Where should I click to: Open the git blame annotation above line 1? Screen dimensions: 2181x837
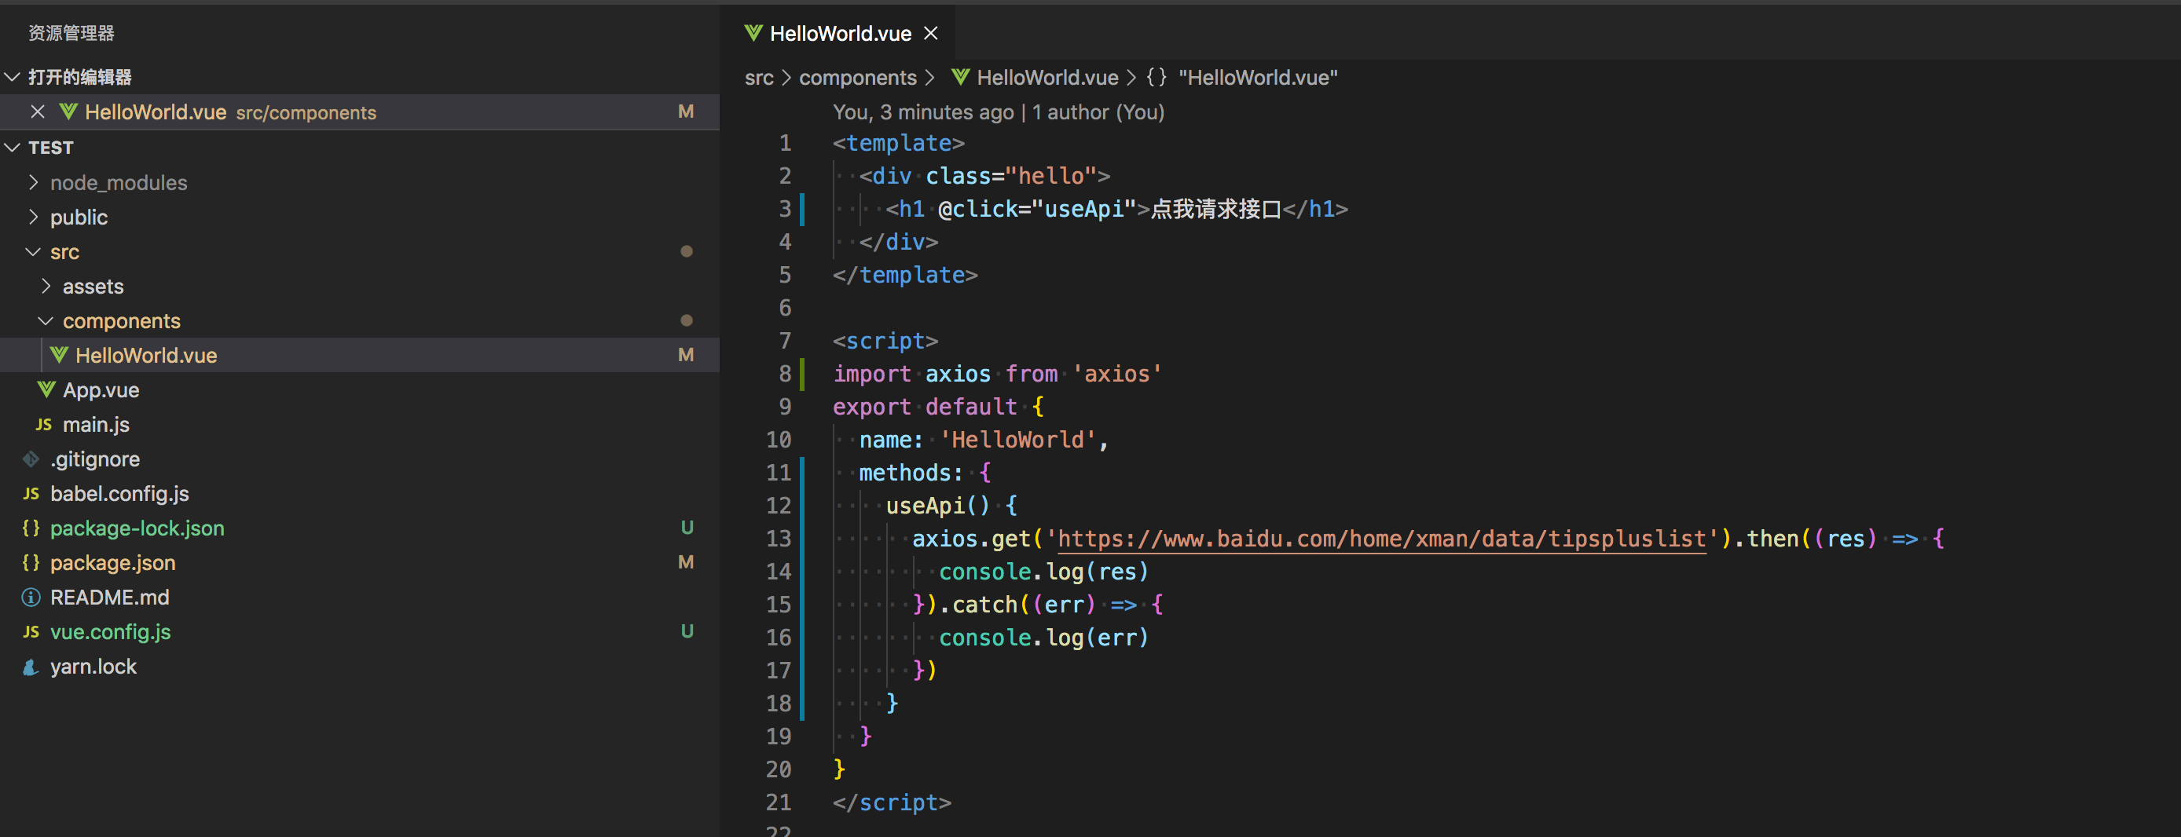click(x=999, y=112)
